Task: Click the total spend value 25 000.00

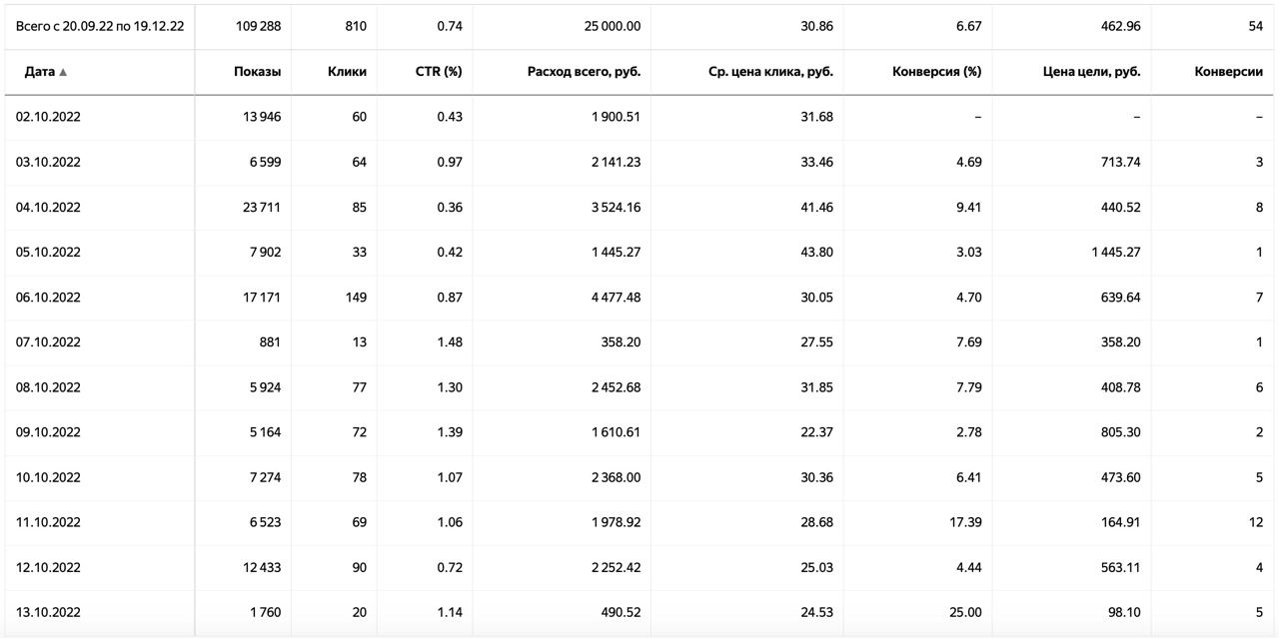Action: [613, 26]
